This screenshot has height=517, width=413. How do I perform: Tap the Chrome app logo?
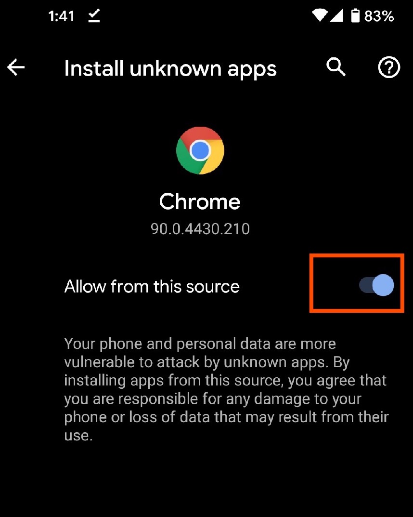200,150
